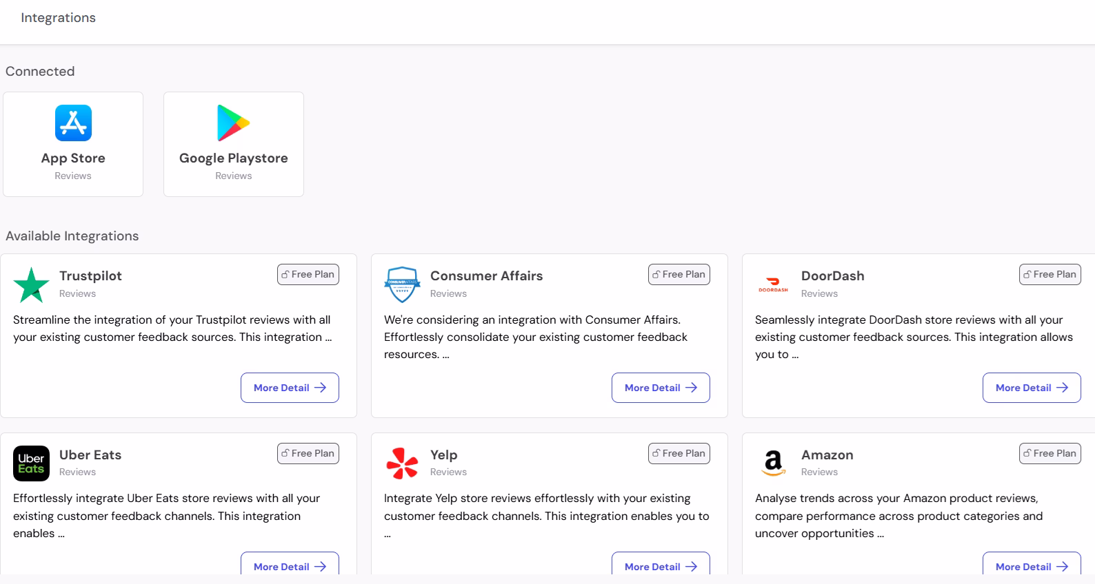Open More Detail for Amazon

point(1032,563)
